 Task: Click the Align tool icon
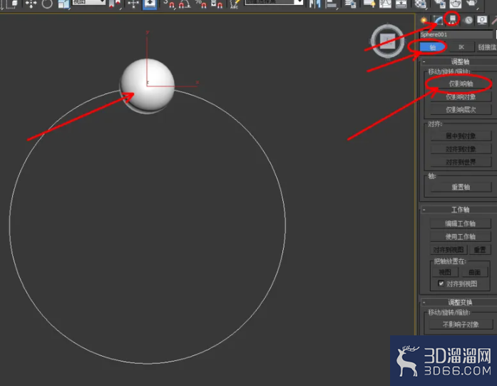pyautogui.click(x=332, y=4)
